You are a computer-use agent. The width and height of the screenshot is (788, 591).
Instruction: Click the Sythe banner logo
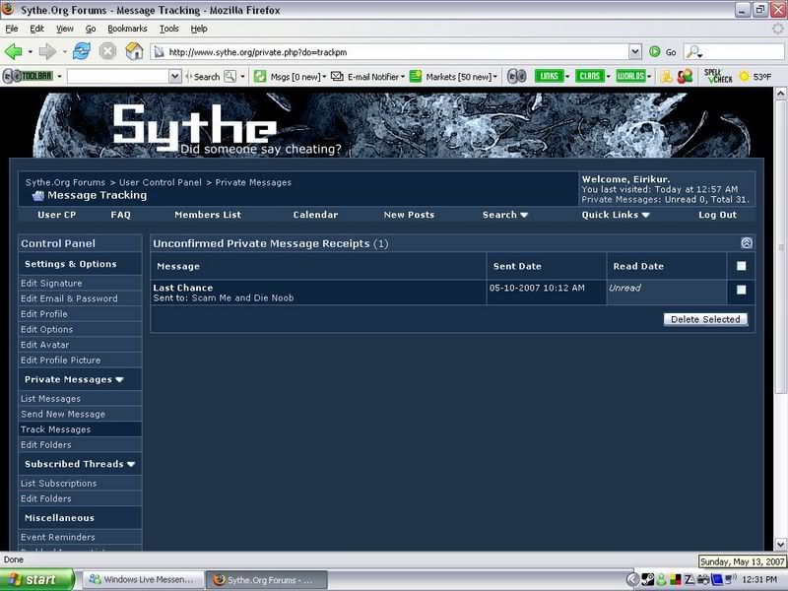tap(195, 127)
